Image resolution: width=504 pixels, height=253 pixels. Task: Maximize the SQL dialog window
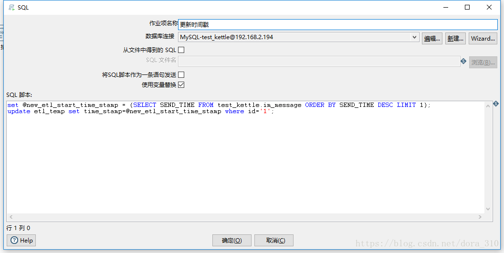click(x=467, y=7)
